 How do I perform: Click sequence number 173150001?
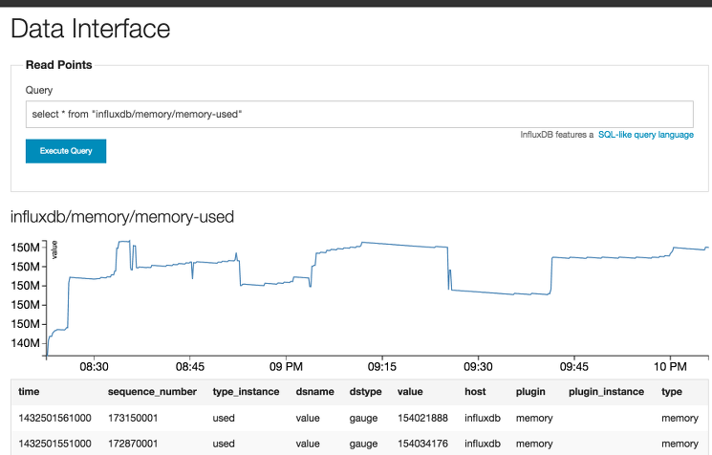(x=133, y=418)
